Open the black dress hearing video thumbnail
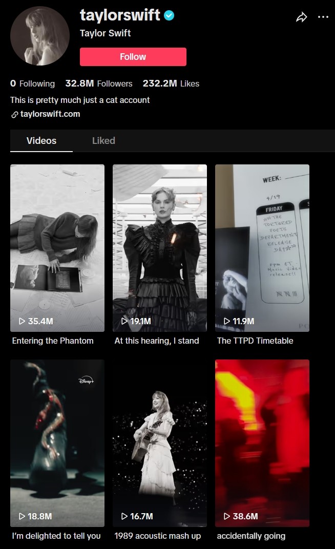This screenshot has height=549, width=335. (x=160, y=248)
